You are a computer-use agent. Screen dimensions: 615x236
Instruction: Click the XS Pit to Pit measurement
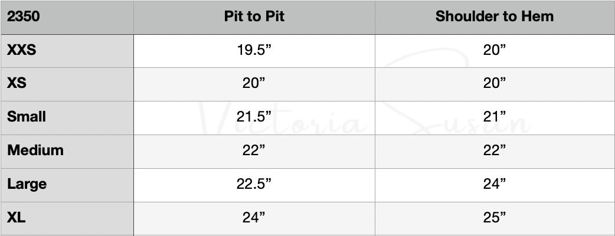tap(254, 84)
